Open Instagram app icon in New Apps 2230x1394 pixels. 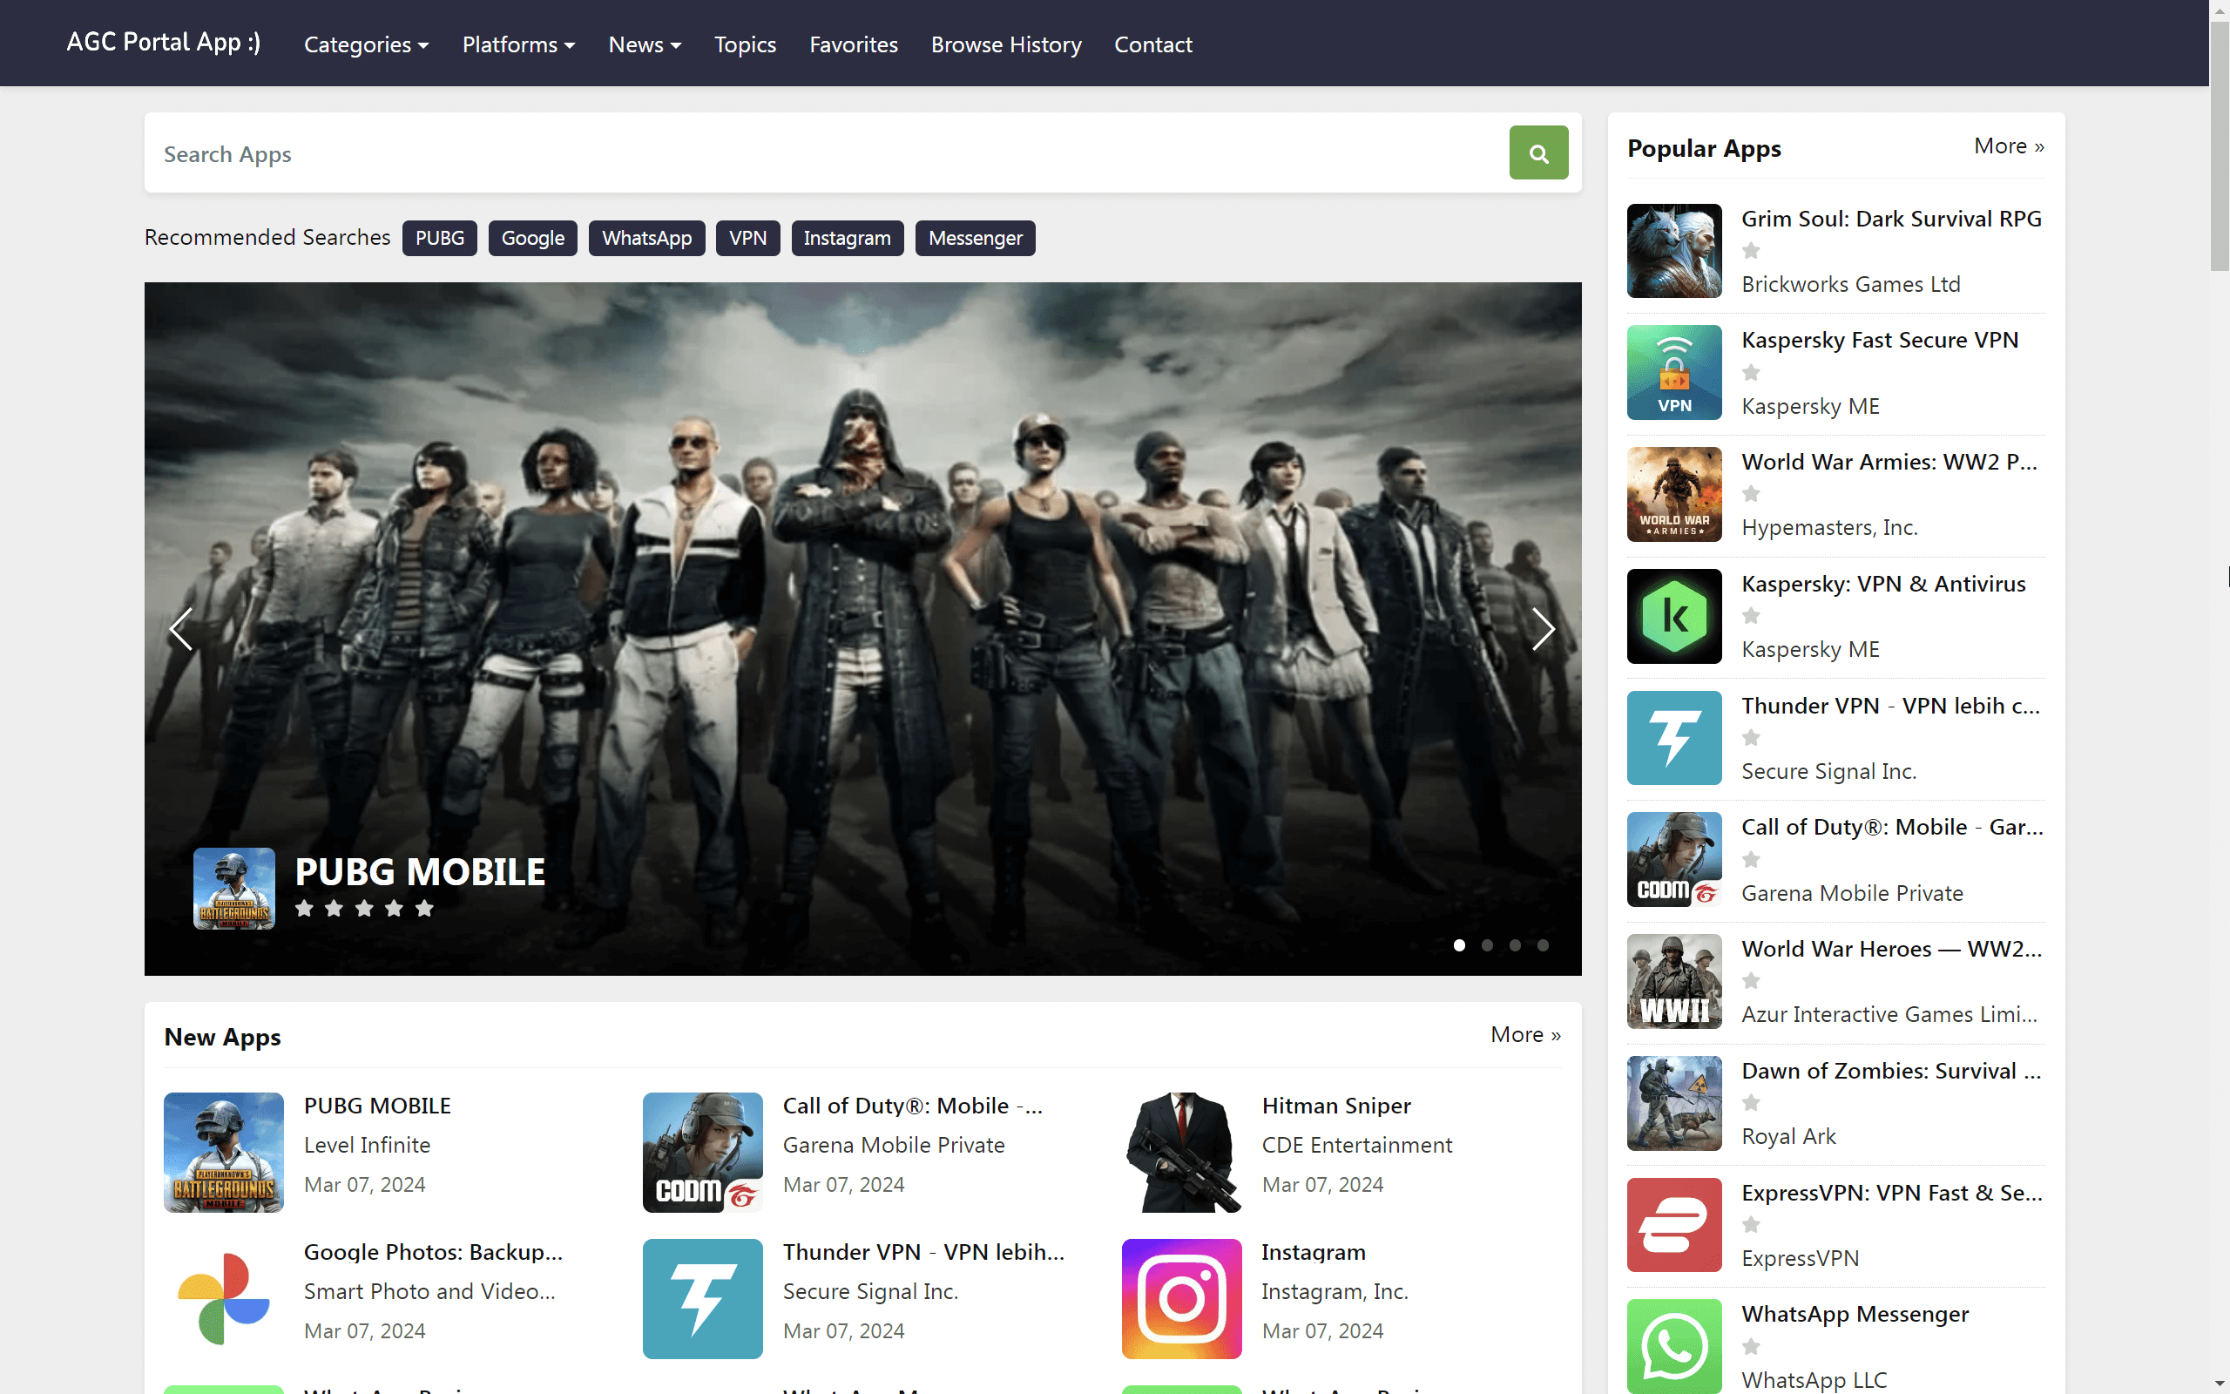click(x=1181, y=1298)
